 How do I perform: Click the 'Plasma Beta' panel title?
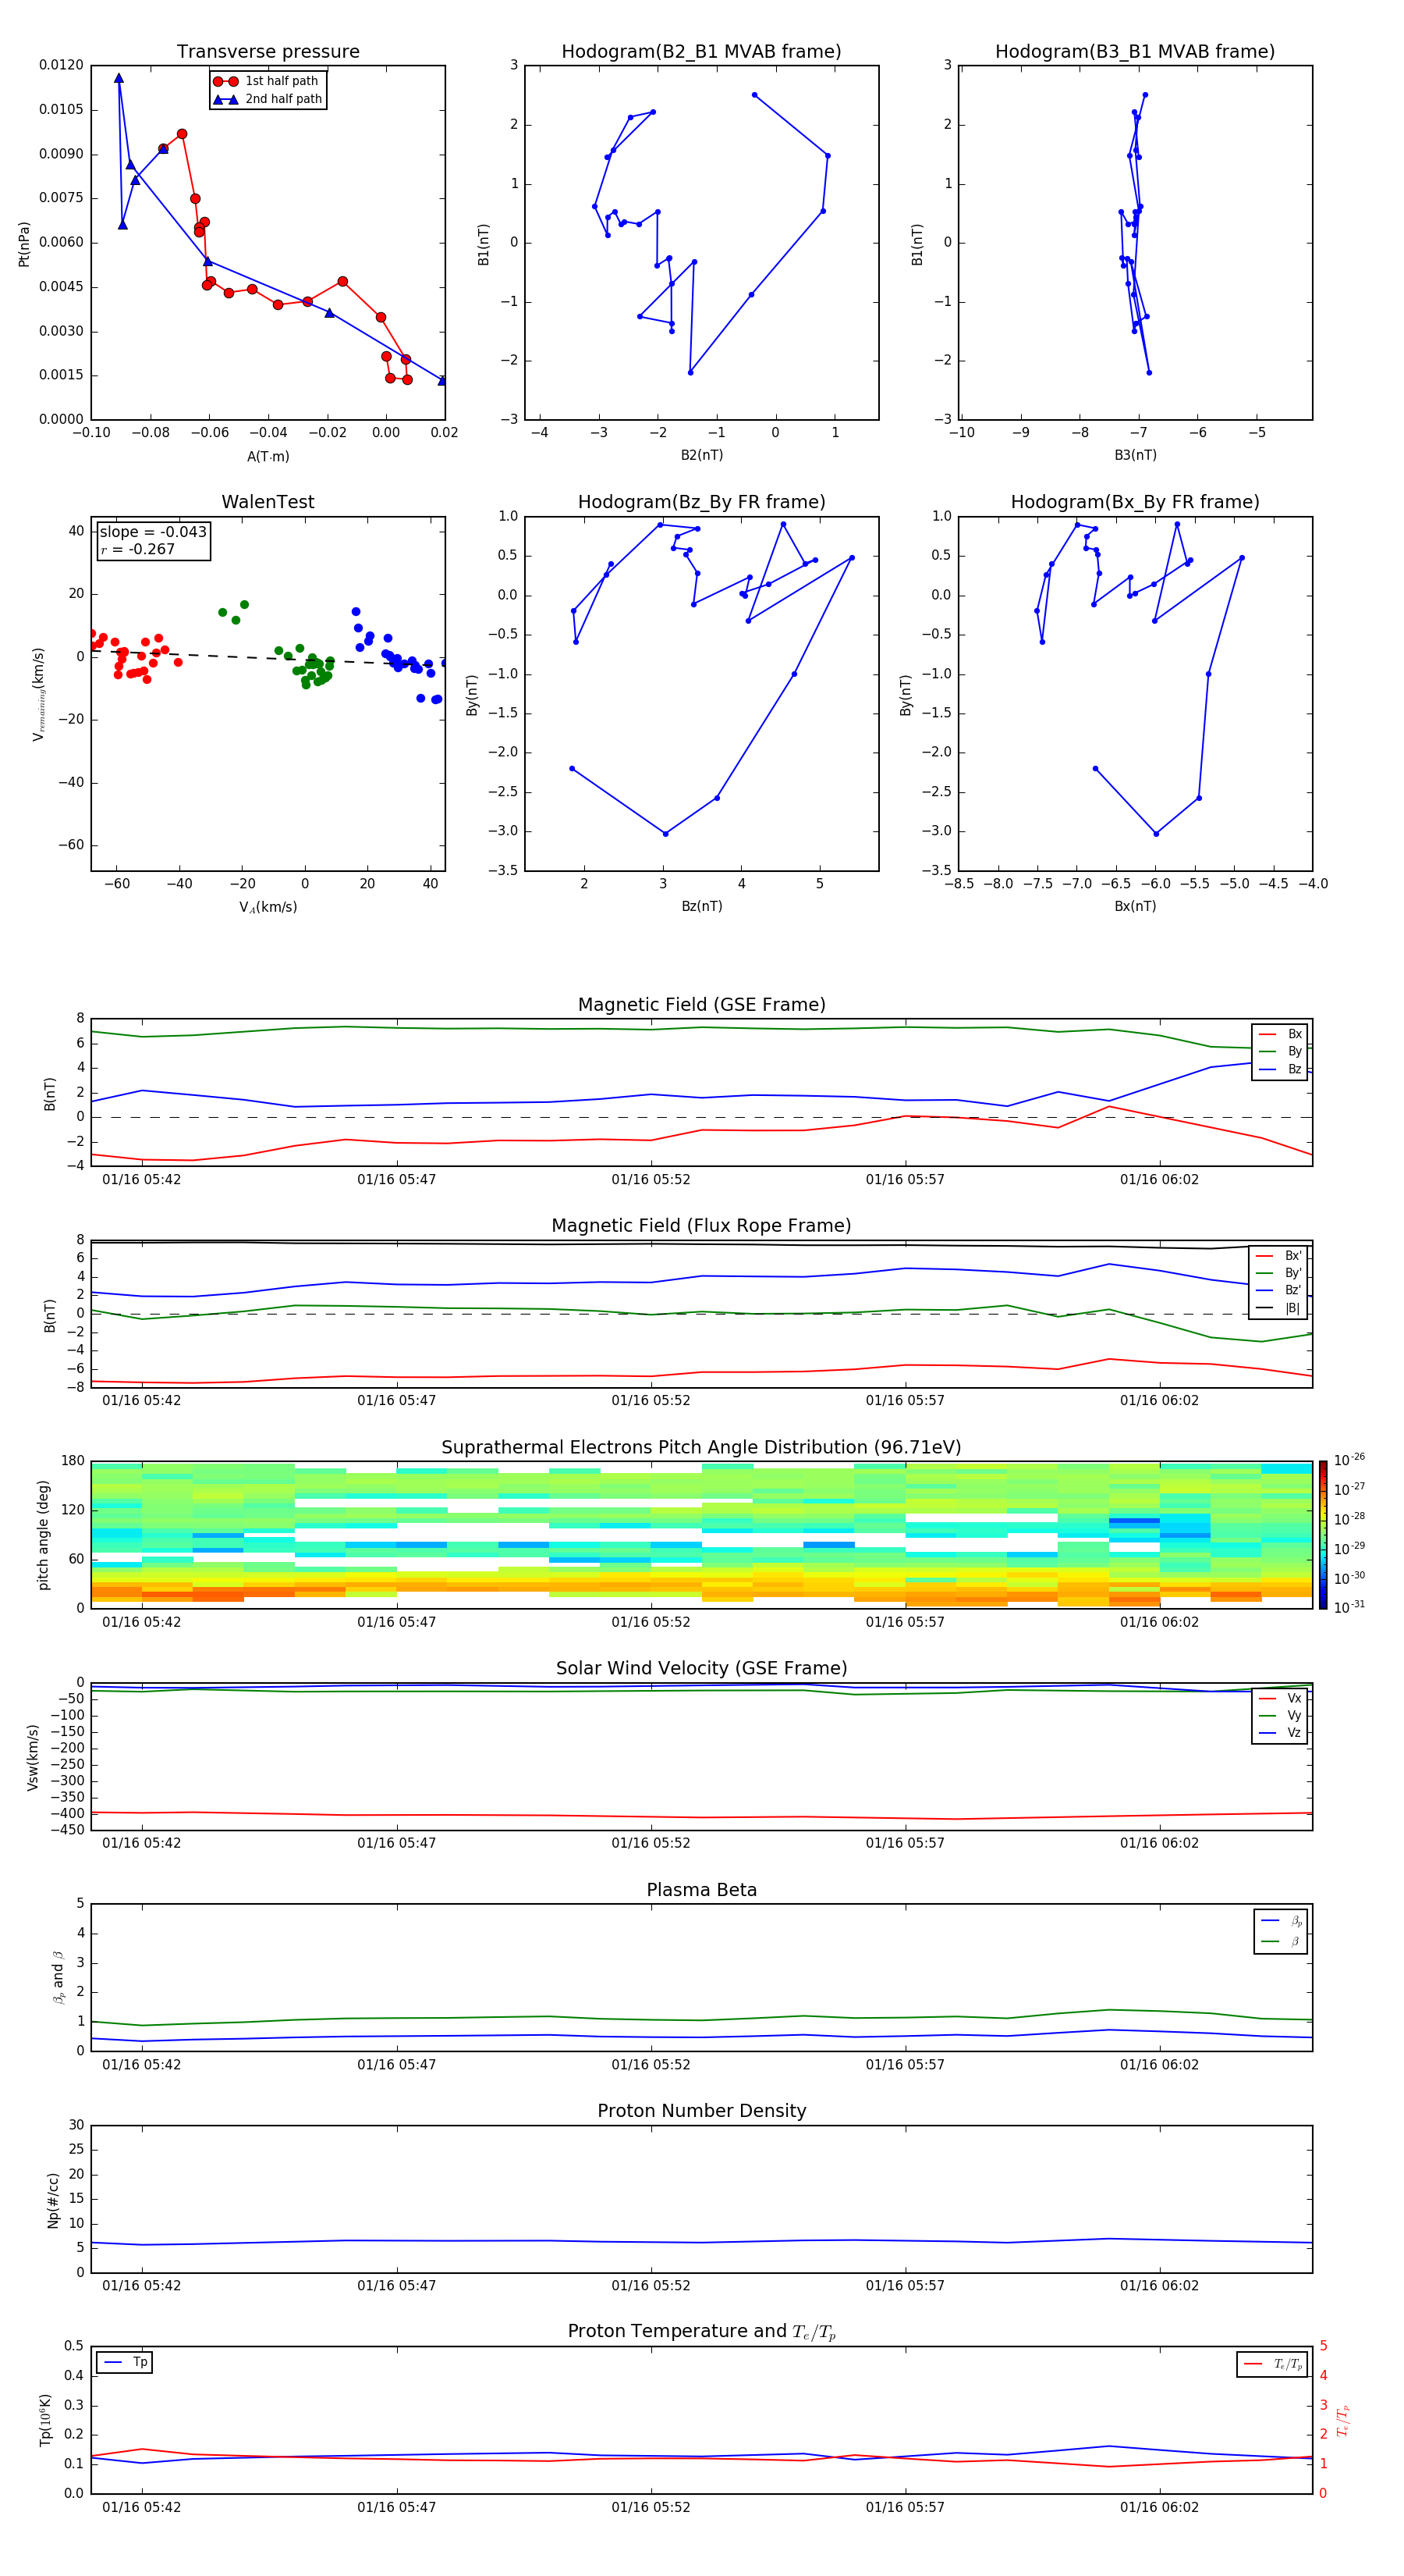[x=701, y=1890]
